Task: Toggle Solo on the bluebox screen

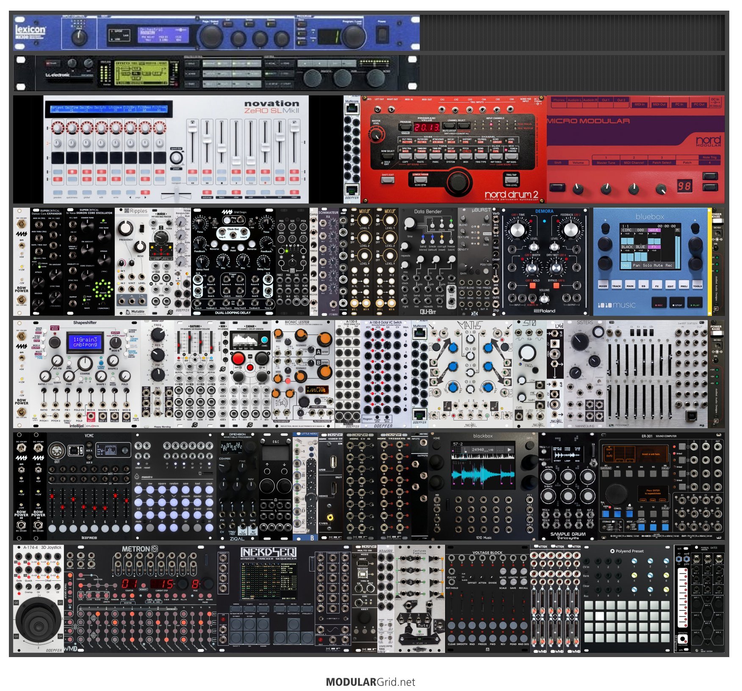Action: pos(647,265)
